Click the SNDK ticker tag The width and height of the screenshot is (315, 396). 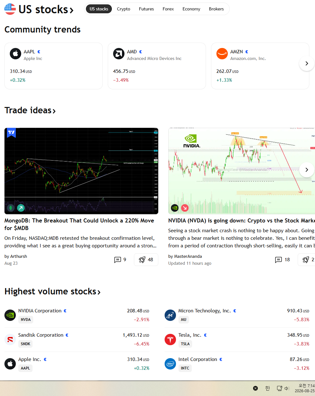click(x=26, y=344)
